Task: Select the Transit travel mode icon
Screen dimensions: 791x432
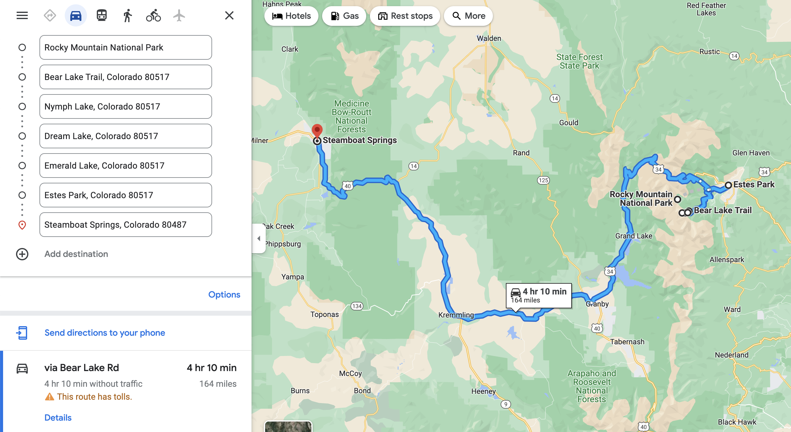Action: point(102,15)
